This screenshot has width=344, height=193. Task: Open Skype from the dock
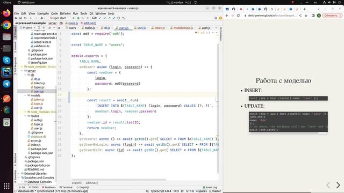point(6,60)
